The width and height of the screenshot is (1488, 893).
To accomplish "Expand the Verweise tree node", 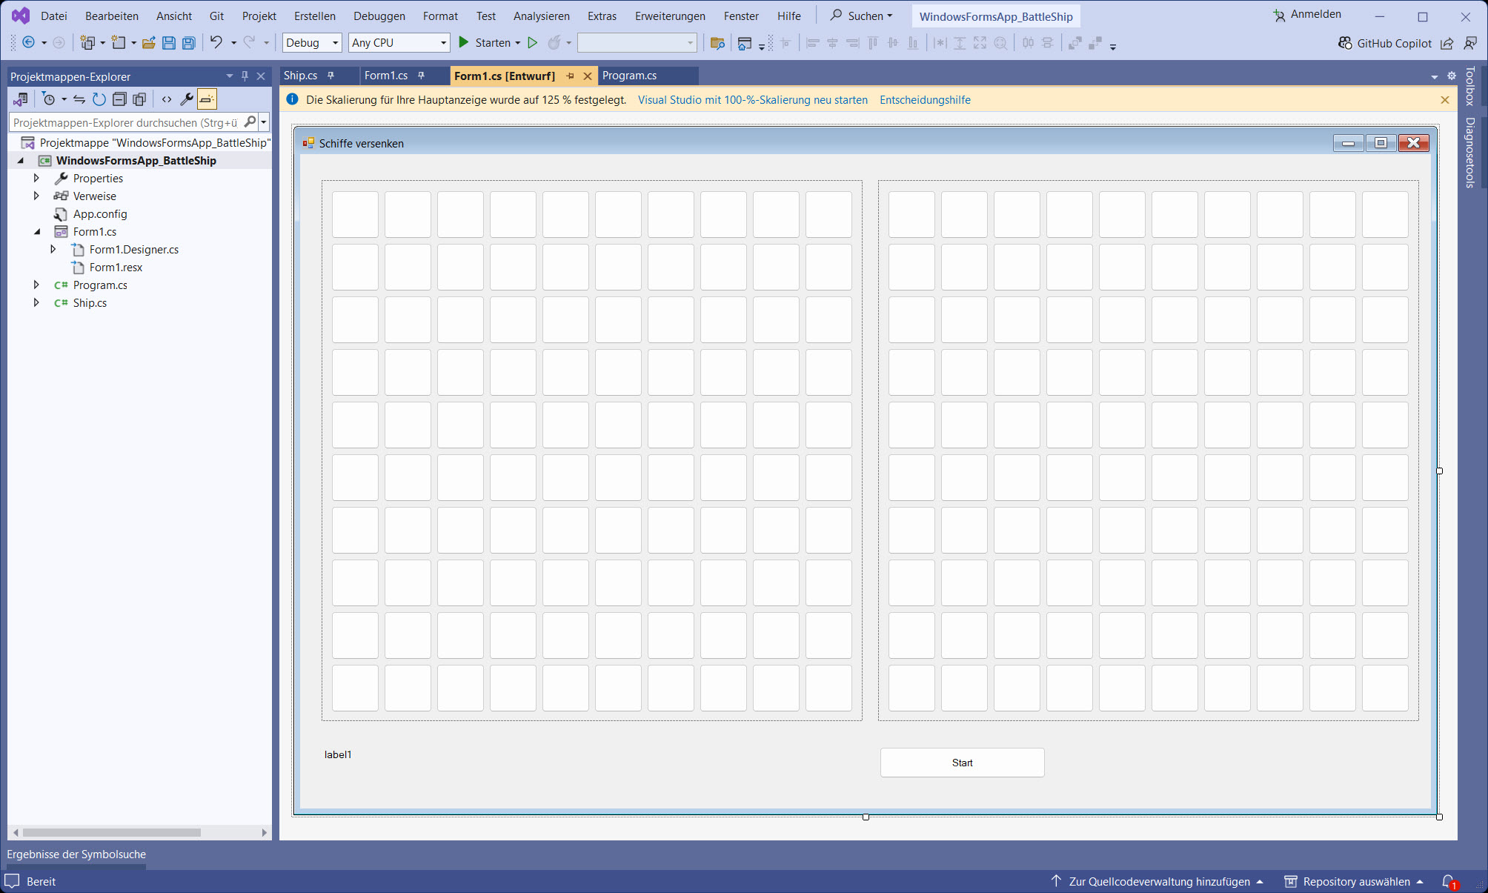I will (36, 196).
